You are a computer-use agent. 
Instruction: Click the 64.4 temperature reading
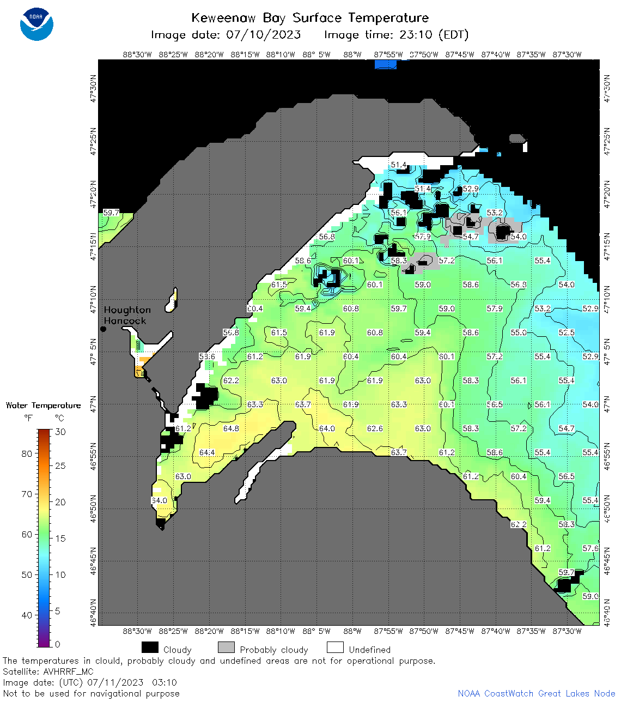(207, 452)
